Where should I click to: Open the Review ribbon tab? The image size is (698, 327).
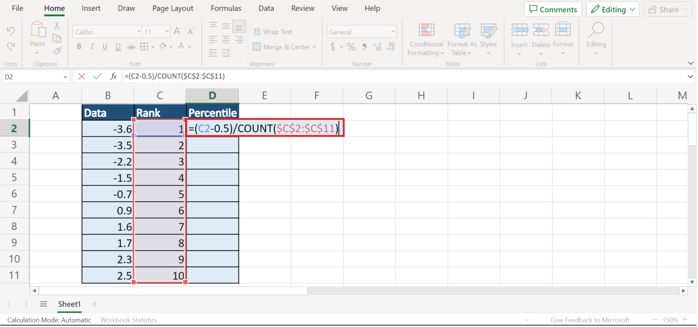303,8
